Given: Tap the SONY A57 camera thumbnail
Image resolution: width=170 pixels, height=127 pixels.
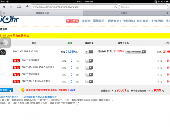Looking at the screenshot, I should point(3,52).
